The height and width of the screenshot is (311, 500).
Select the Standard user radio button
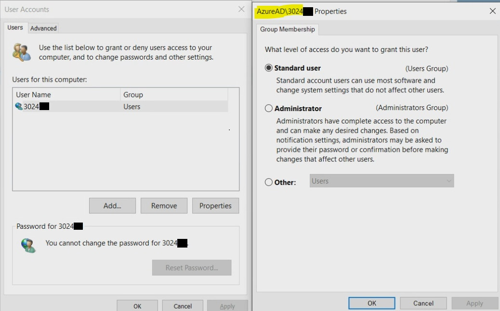point(268,68)
